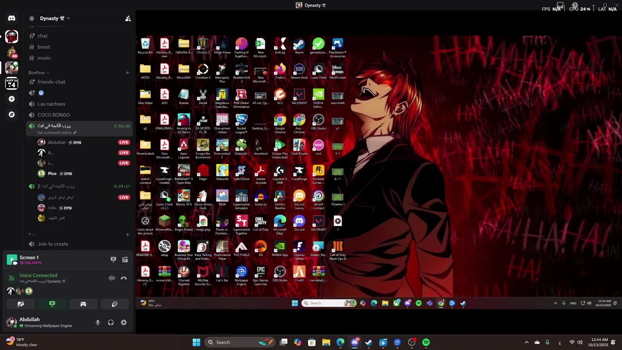Open the boost text channel

(79, 47)
